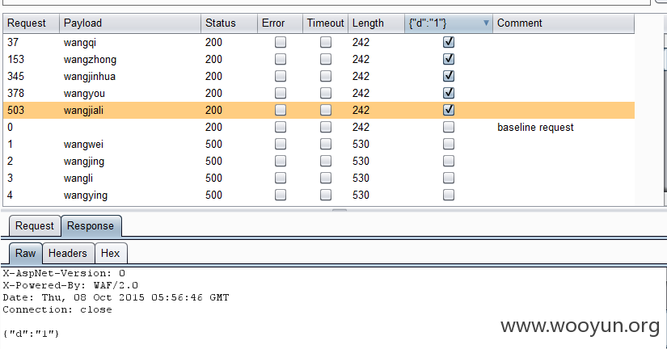Select the wangyou payload row
The width and height of the screenshot is (667, 349).
(x=319, y=93)
